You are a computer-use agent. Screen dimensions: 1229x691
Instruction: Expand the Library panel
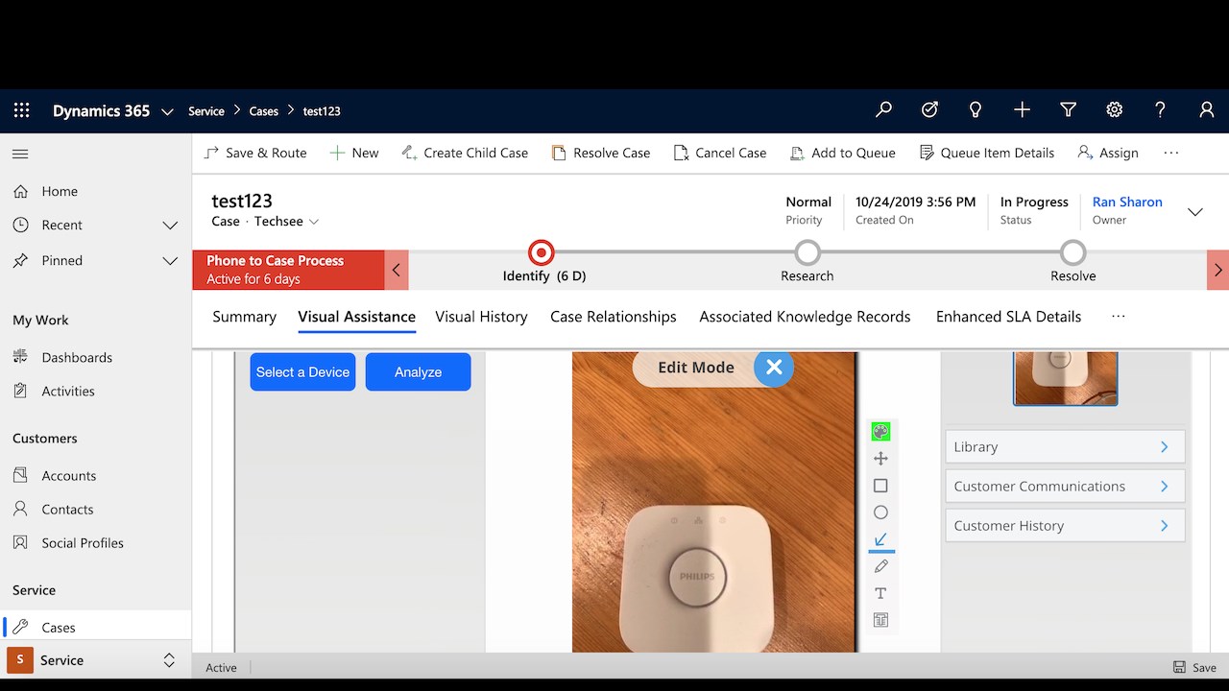point(1065,447)
